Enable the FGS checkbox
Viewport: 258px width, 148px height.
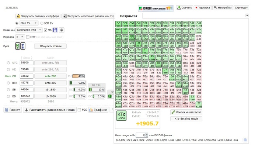click(x=79, y=110)
